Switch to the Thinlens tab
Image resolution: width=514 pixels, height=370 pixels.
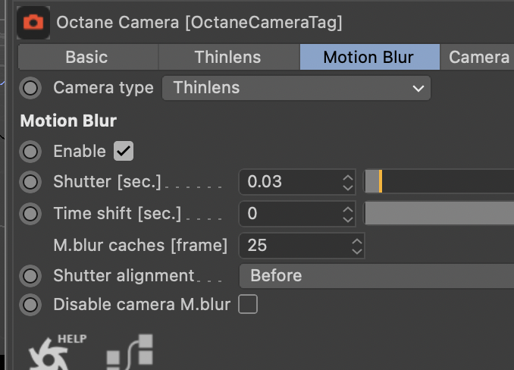[227, 57]
